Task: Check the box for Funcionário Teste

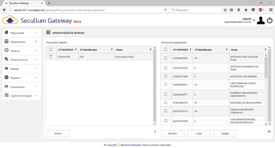Action: pyautogui.click(x=51, y=56)
